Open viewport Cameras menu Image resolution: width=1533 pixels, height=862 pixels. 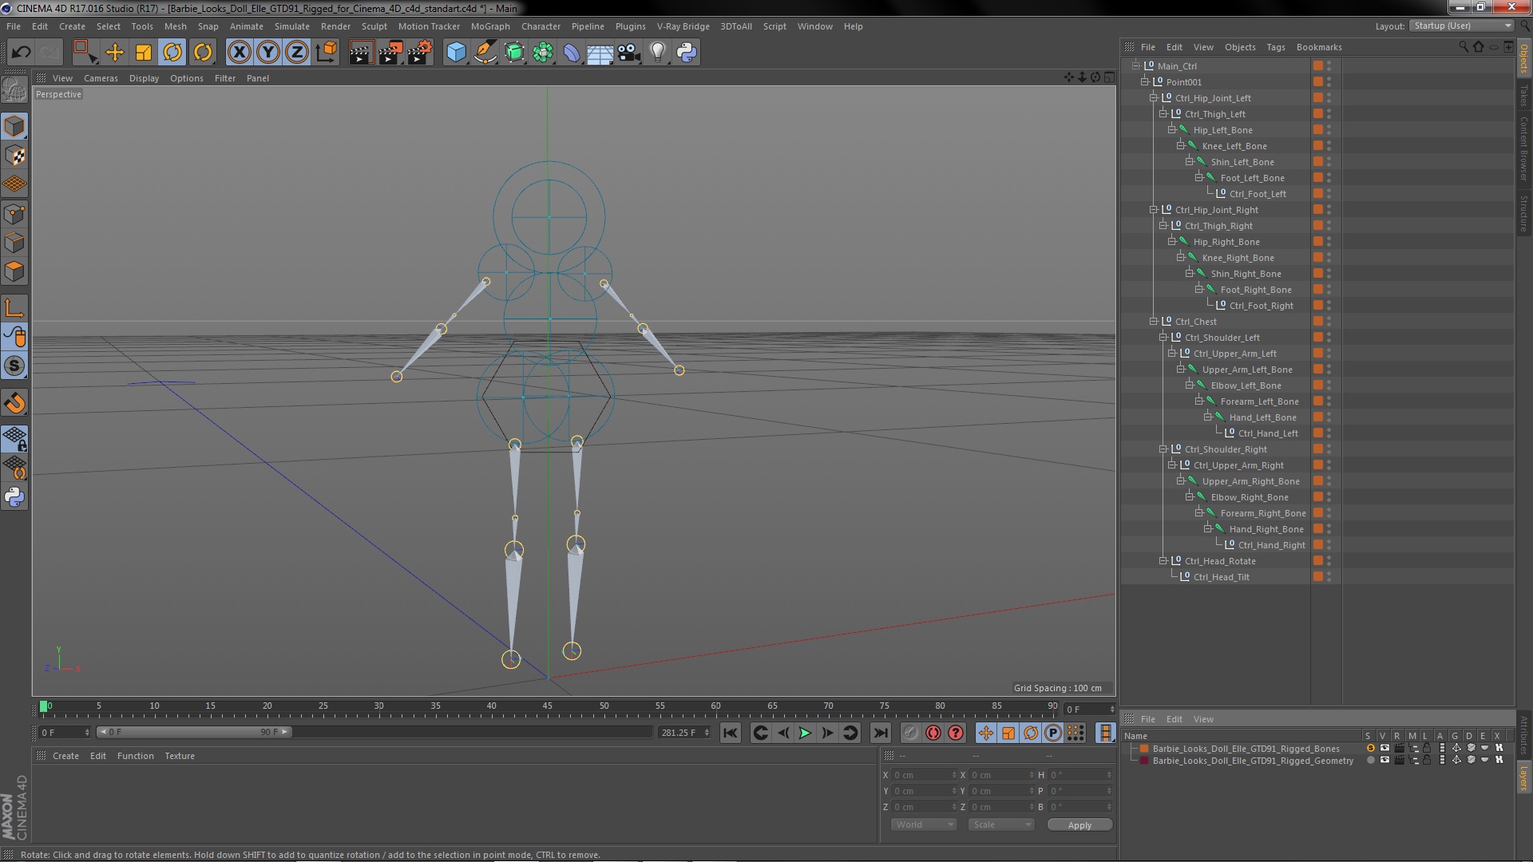[x=101, y=78]
